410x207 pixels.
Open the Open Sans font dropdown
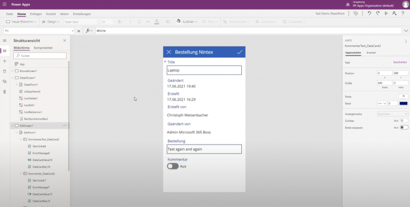pos(81,22)
